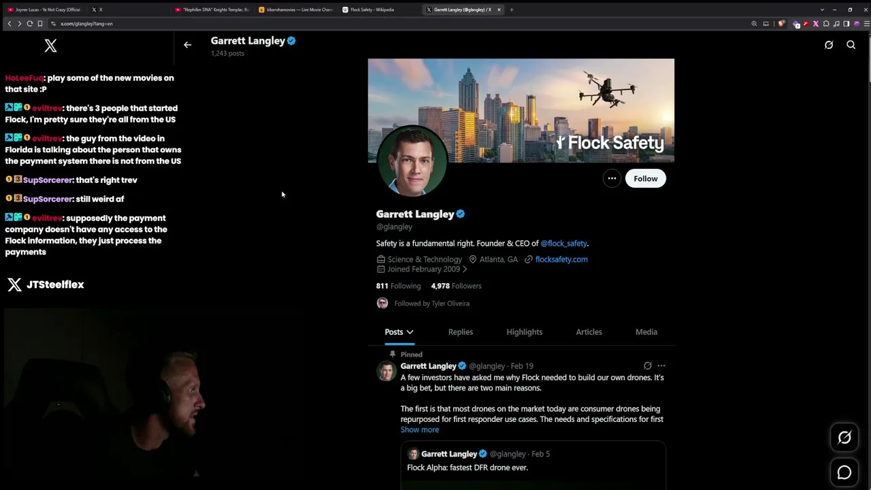Image resolution: width=871 pixels, height=490 pixels.
Task: Open the Posts tab dropdown
Action: click(399, 332)
